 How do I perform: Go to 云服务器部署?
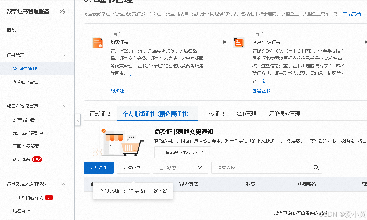click(x=26, y=146)
